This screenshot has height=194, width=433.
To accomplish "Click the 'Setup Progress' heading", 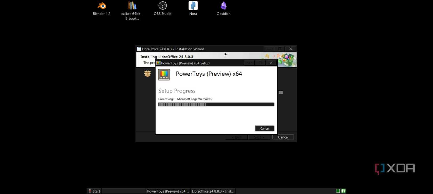I will point(177,91).
